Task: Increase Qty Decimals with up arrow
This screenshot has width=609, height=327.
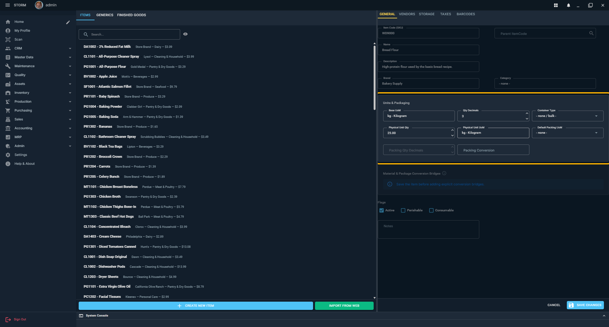Action: (x=527, y=113)
